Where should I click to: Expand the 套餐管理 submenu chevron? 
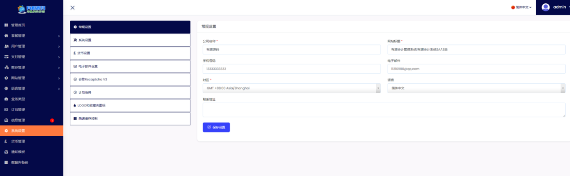click(x=59, y=36)
